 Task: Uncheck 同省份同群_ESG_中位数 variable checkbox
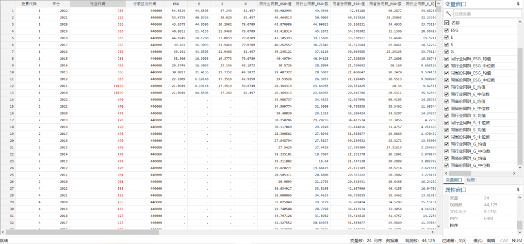point(447,80)
